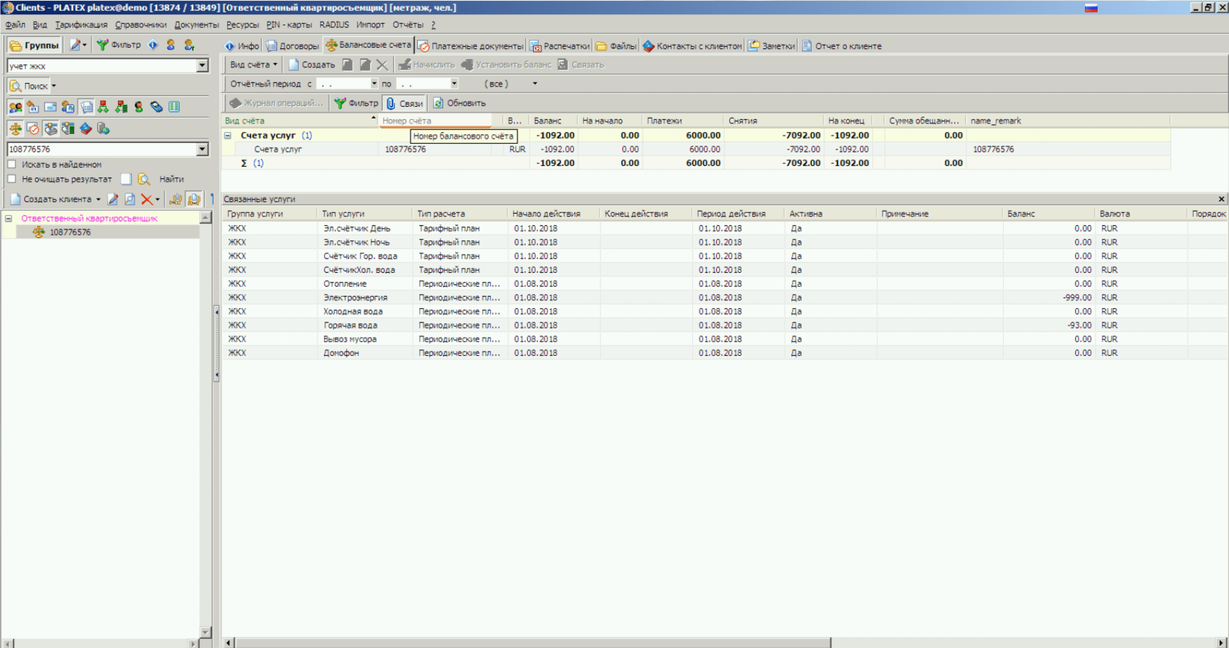The image size is (1229, 648).
Task: Click the Russian flag language icon
Action: tap(1091, 8)
